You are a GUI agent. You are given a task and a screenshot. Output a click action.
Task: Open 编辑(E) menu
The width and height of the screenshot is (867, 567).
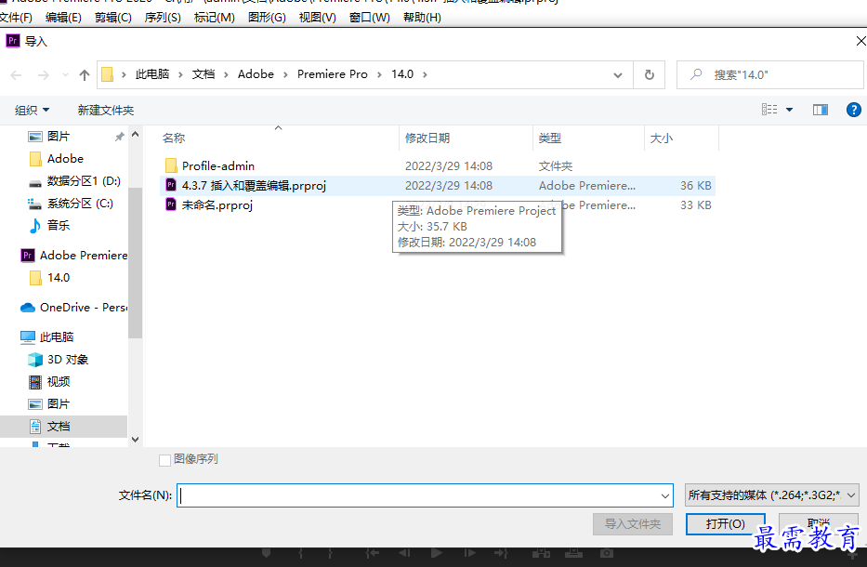tap(63, 17)
